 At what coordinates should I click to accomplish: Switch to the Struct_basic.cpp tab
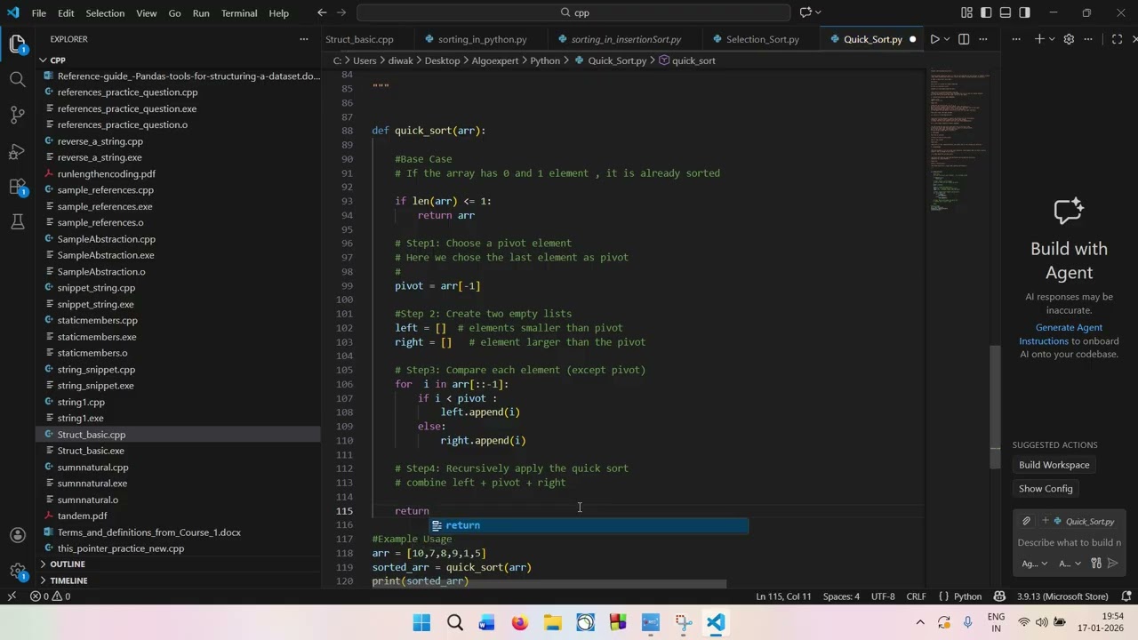[x=359, y=39]
